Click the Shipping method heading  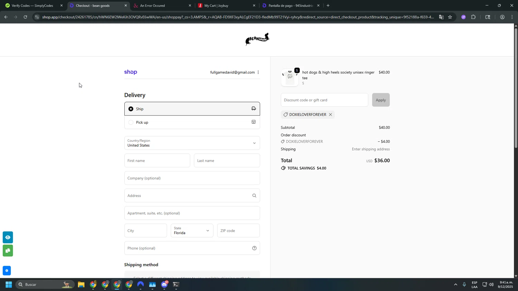[x=141, y=265]
